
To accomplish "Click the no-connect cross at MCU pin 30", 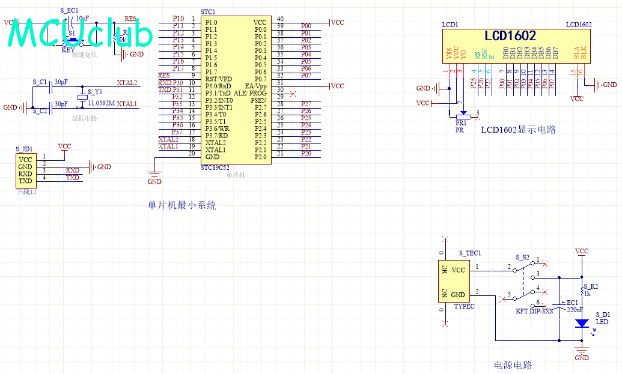I will pos(293,94).
